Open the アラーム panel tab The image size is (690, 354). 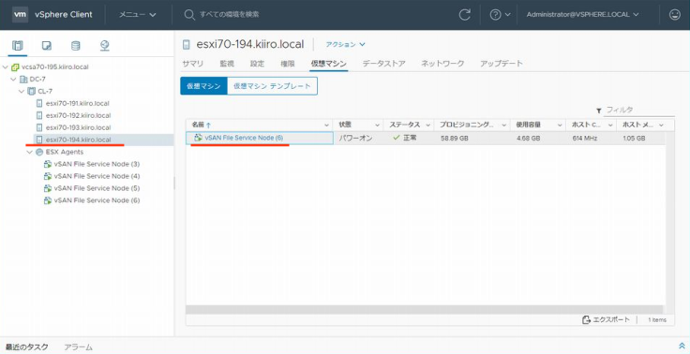pyautogui.click(x=79, y=347)
